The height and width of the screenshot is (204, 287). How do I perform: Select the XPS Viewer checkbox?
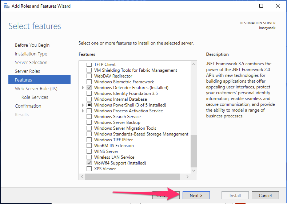coord(89,169)
